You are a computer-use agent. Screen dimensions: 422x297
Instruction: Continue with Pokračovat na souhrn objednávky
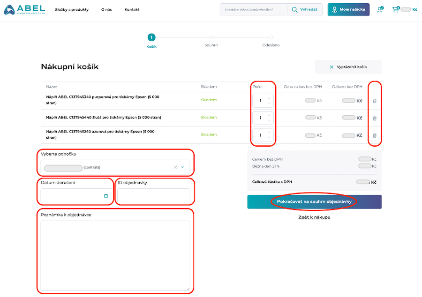[x=314, y=201]
